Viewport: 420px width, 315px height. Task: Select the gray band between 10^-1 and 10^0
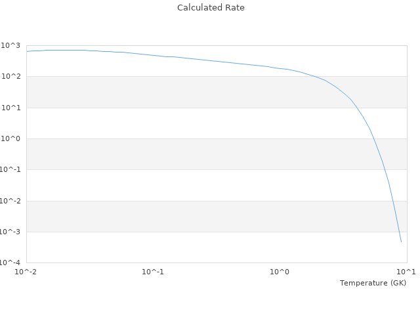click(x=197, y=154)
